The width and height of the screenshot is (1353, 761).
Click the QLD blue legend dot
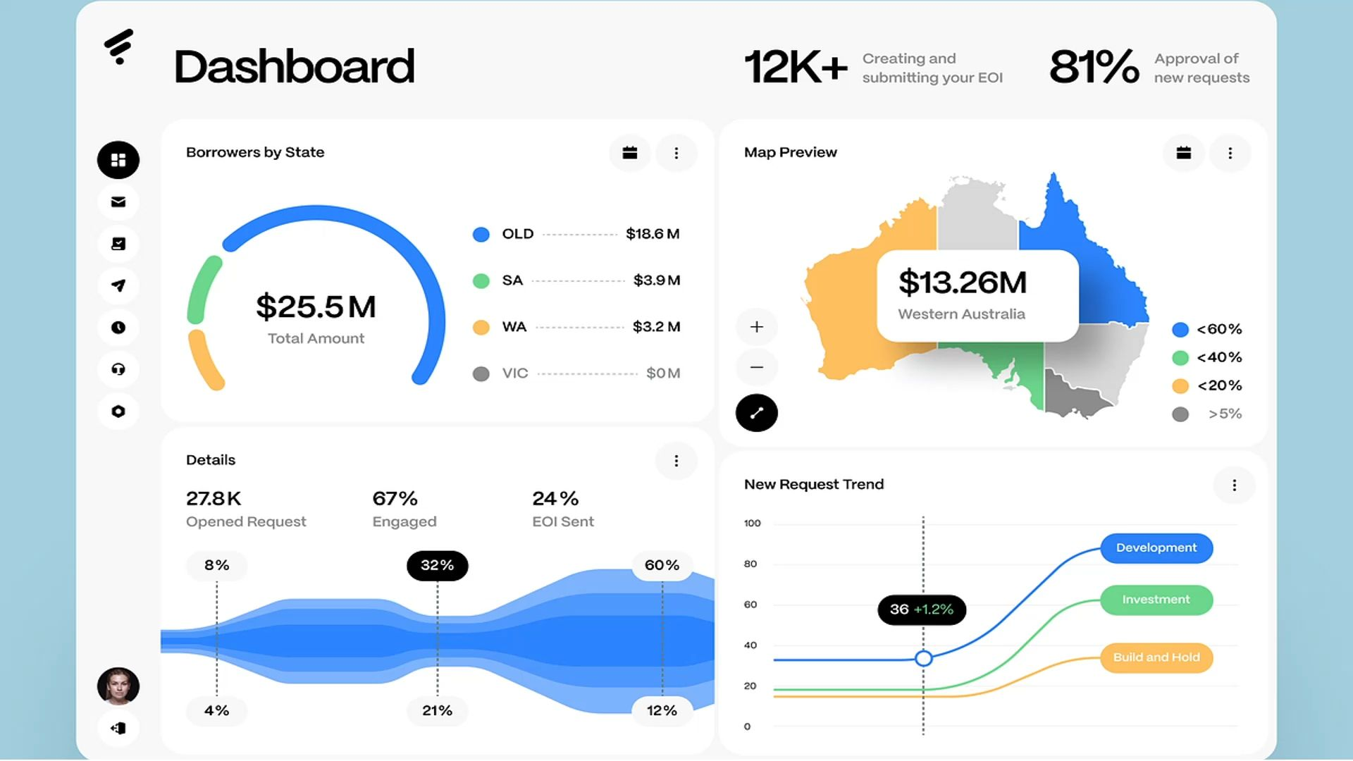tap(481, 235)
